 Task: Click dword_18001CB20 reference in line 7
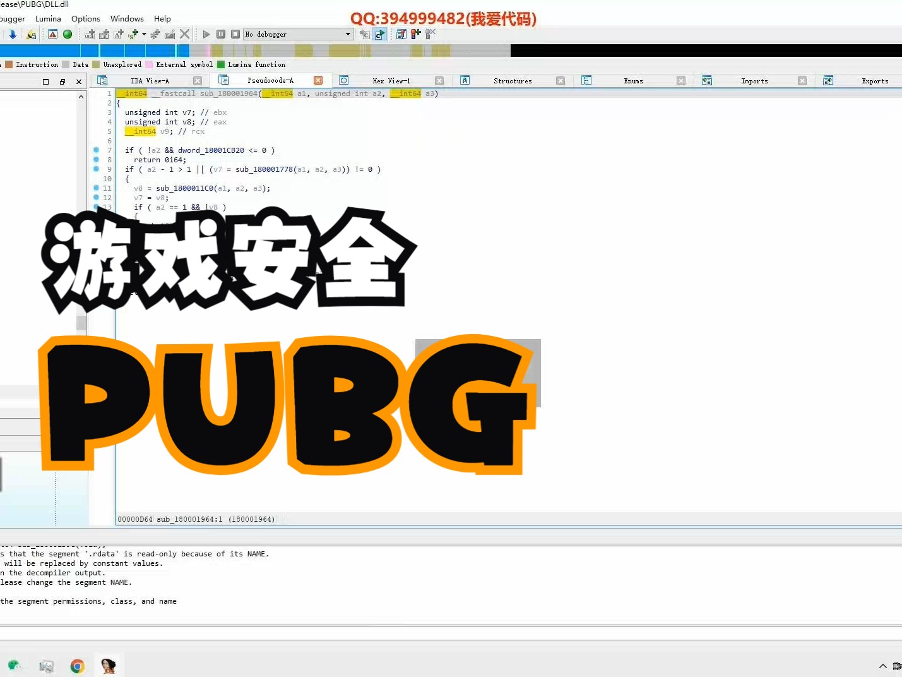tap(211, 150)
